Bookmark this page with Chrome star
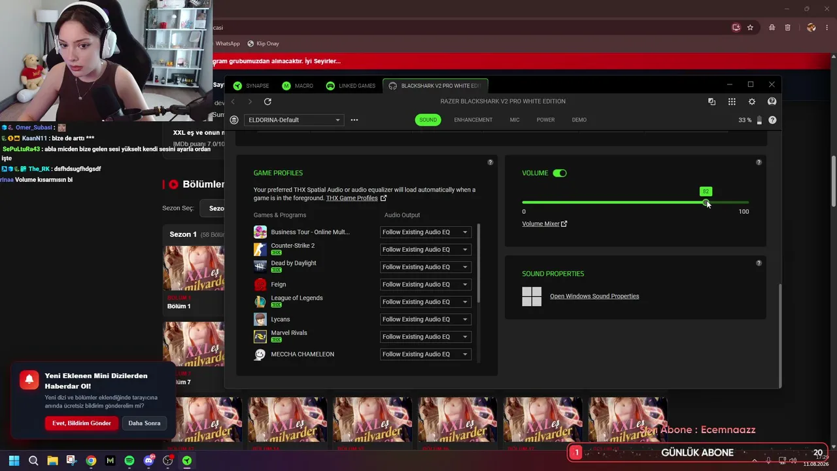The height and width of the screenshot is (471, 837). (x=750, y=27)
